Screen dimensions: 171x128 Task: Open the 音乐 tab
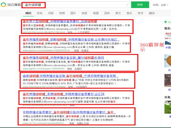(x=129, y=13)
